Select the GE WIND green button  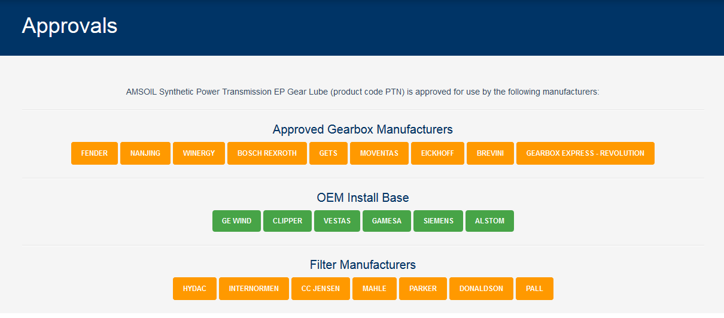236,220
